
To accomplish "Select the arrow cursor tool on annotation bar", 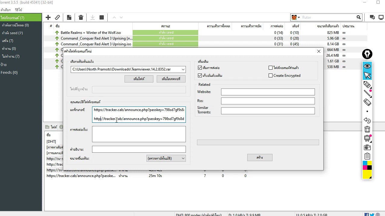I will pyautogui.click(x=367, y=75).
